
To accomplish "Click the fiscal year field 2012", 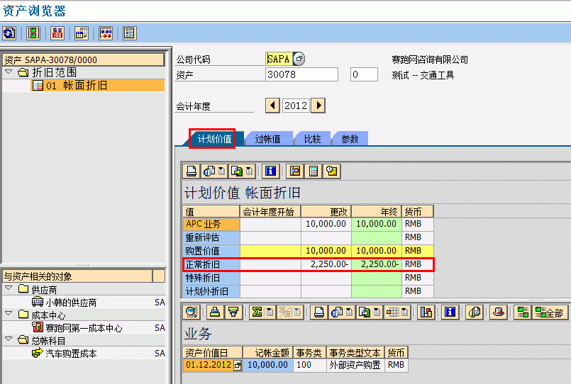I will (x=296, y=106).
